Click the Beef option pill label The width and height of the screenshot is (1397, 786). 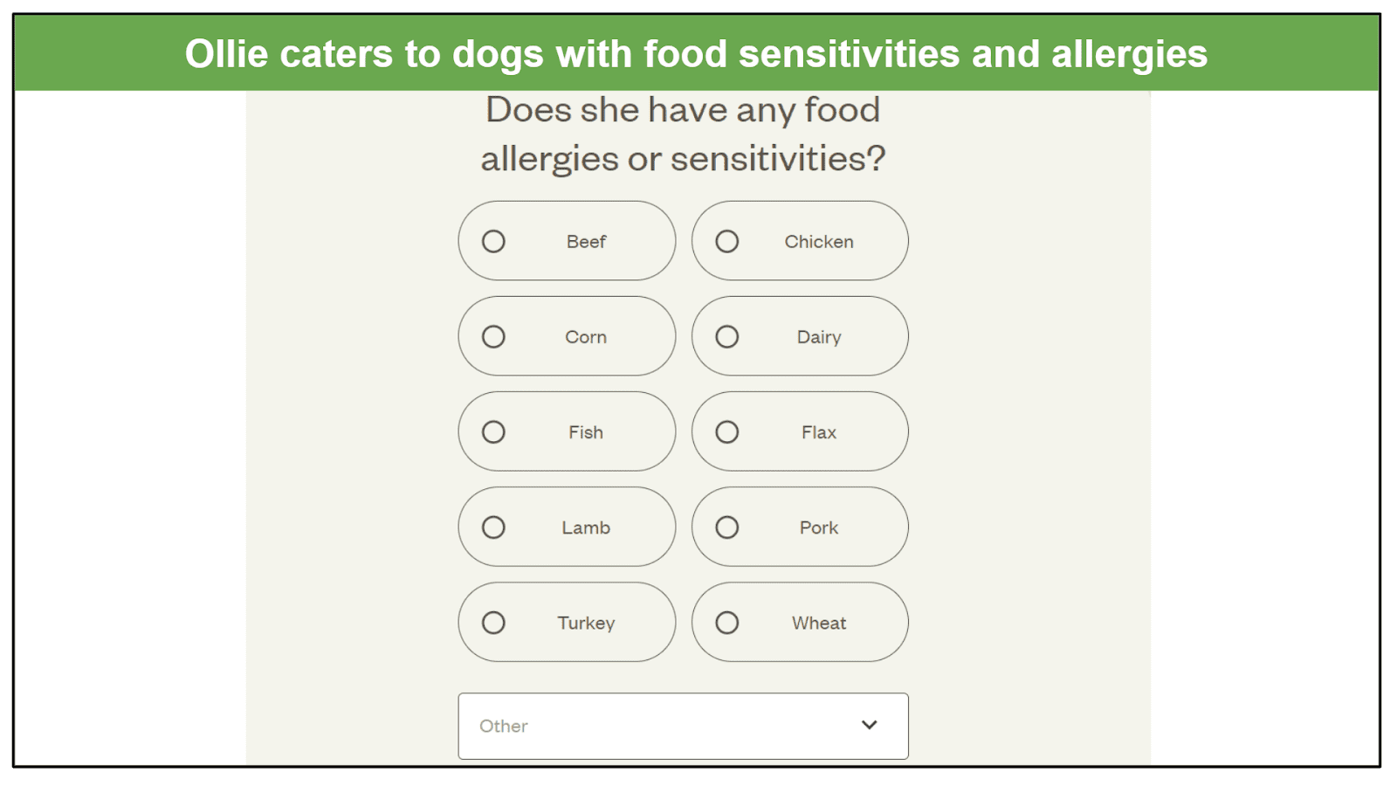click(x=586, y=242)
